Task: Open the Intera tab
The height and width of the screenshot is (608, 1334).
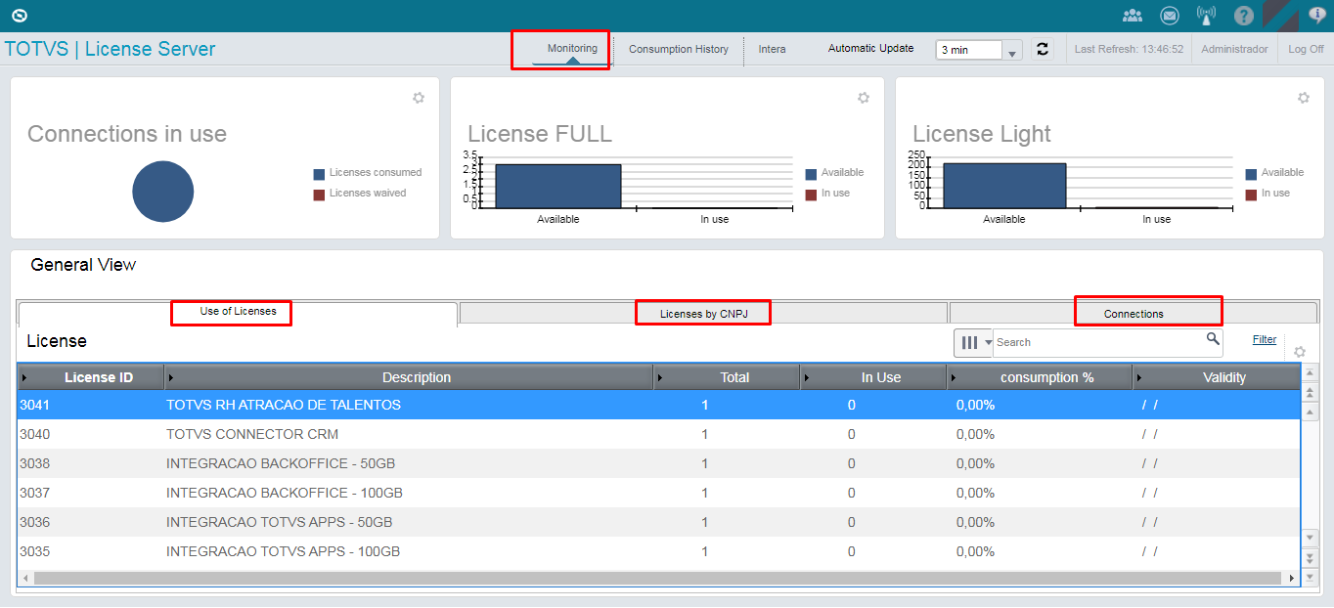Action: [x=772, y=49]
